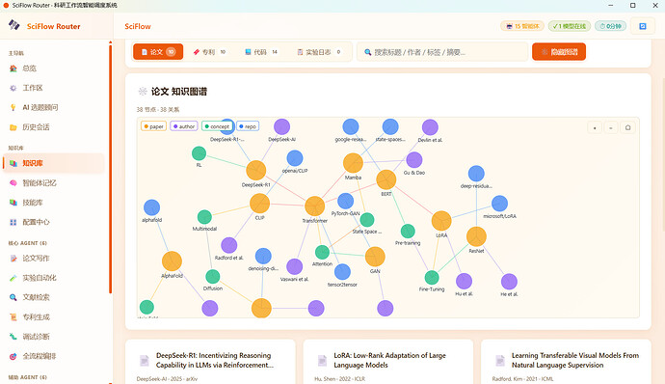Image resolution: width=665 pixels, height=384 pixels.
Task: Launch 全流程编排 target icon
Action: tap(13, 356)
